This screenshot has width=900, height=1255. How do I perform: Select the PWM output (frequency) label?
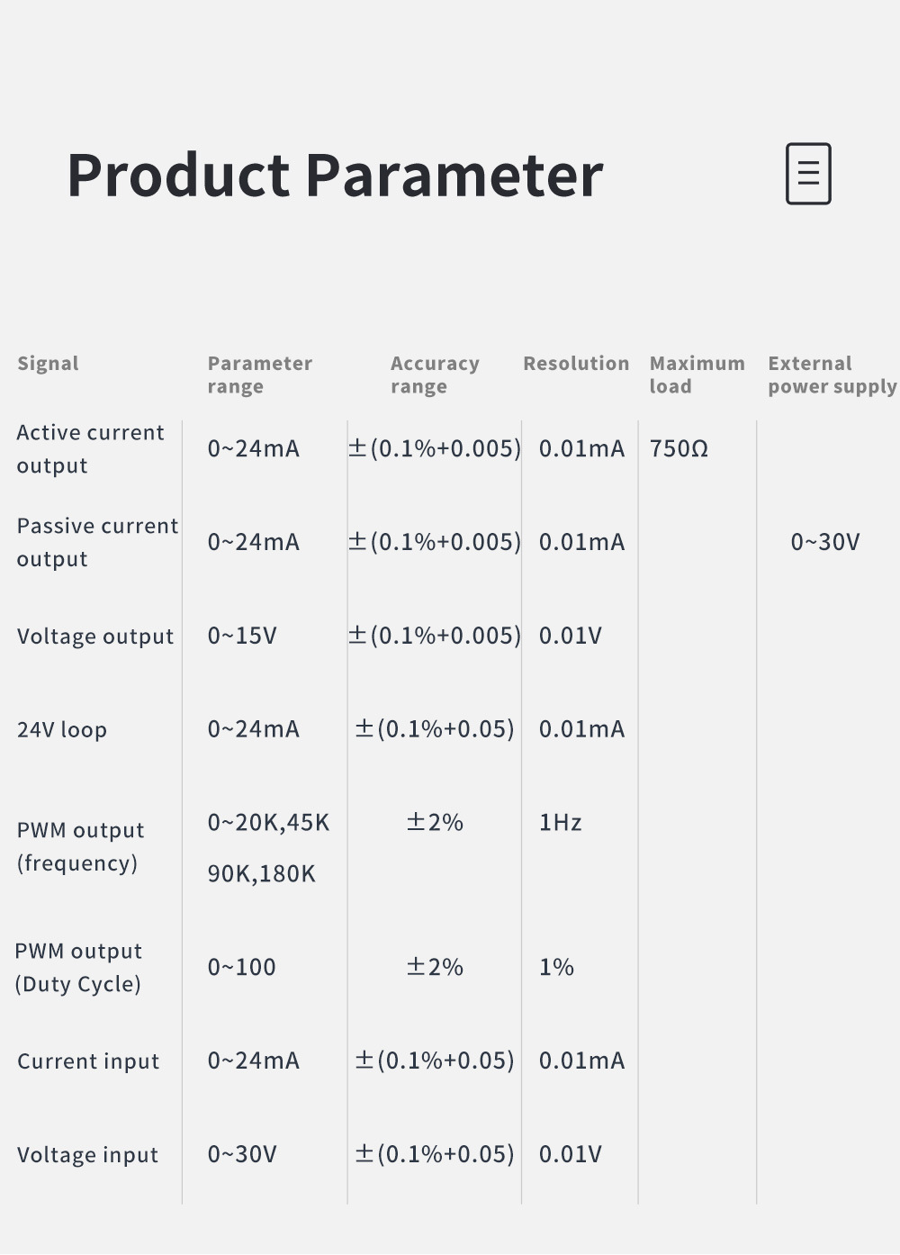point(81,846)
